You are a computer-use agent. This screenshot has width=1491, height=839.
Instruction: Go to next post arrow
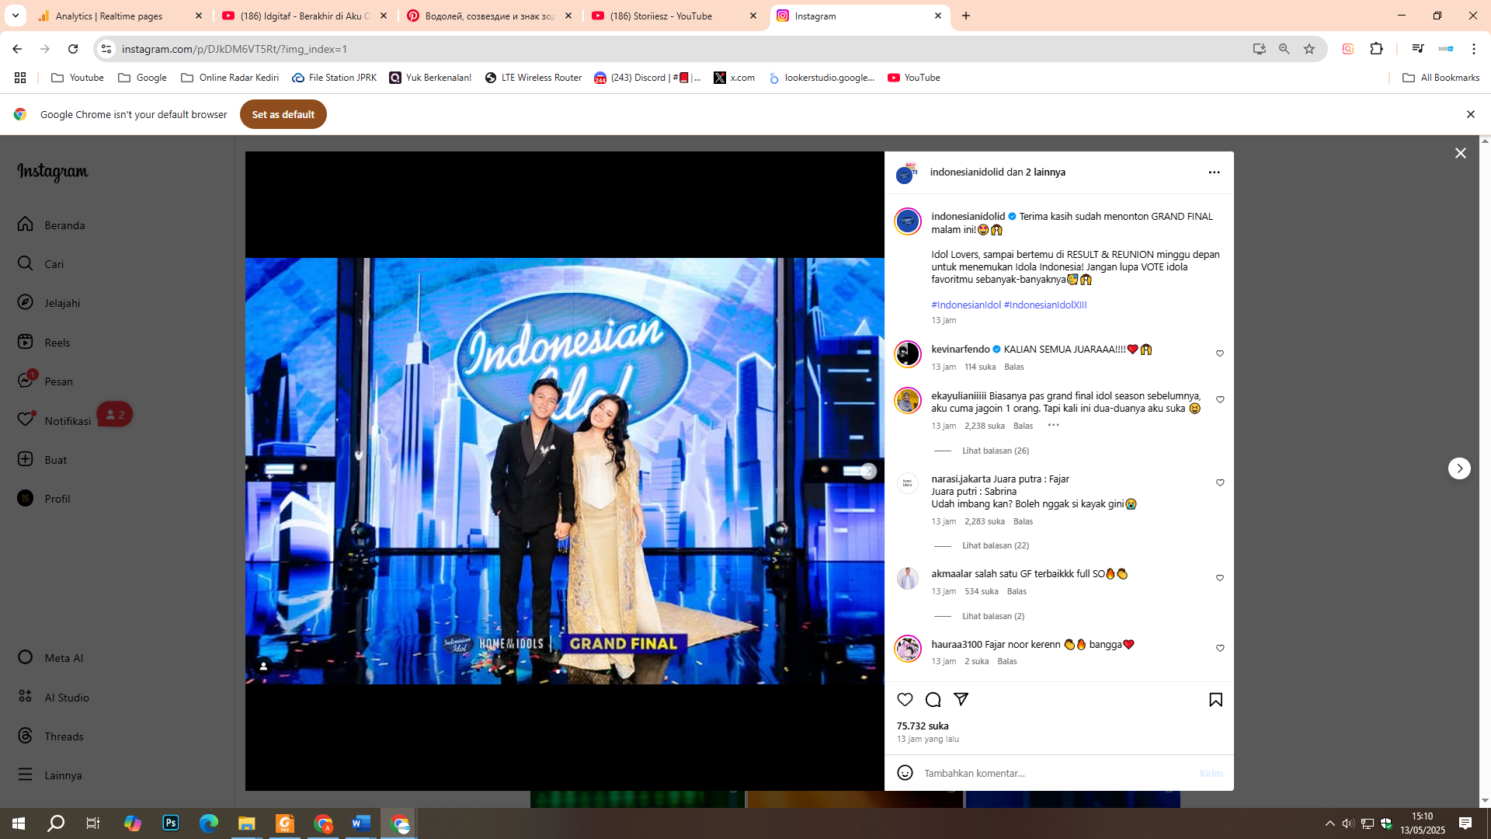coord(1459,468)
